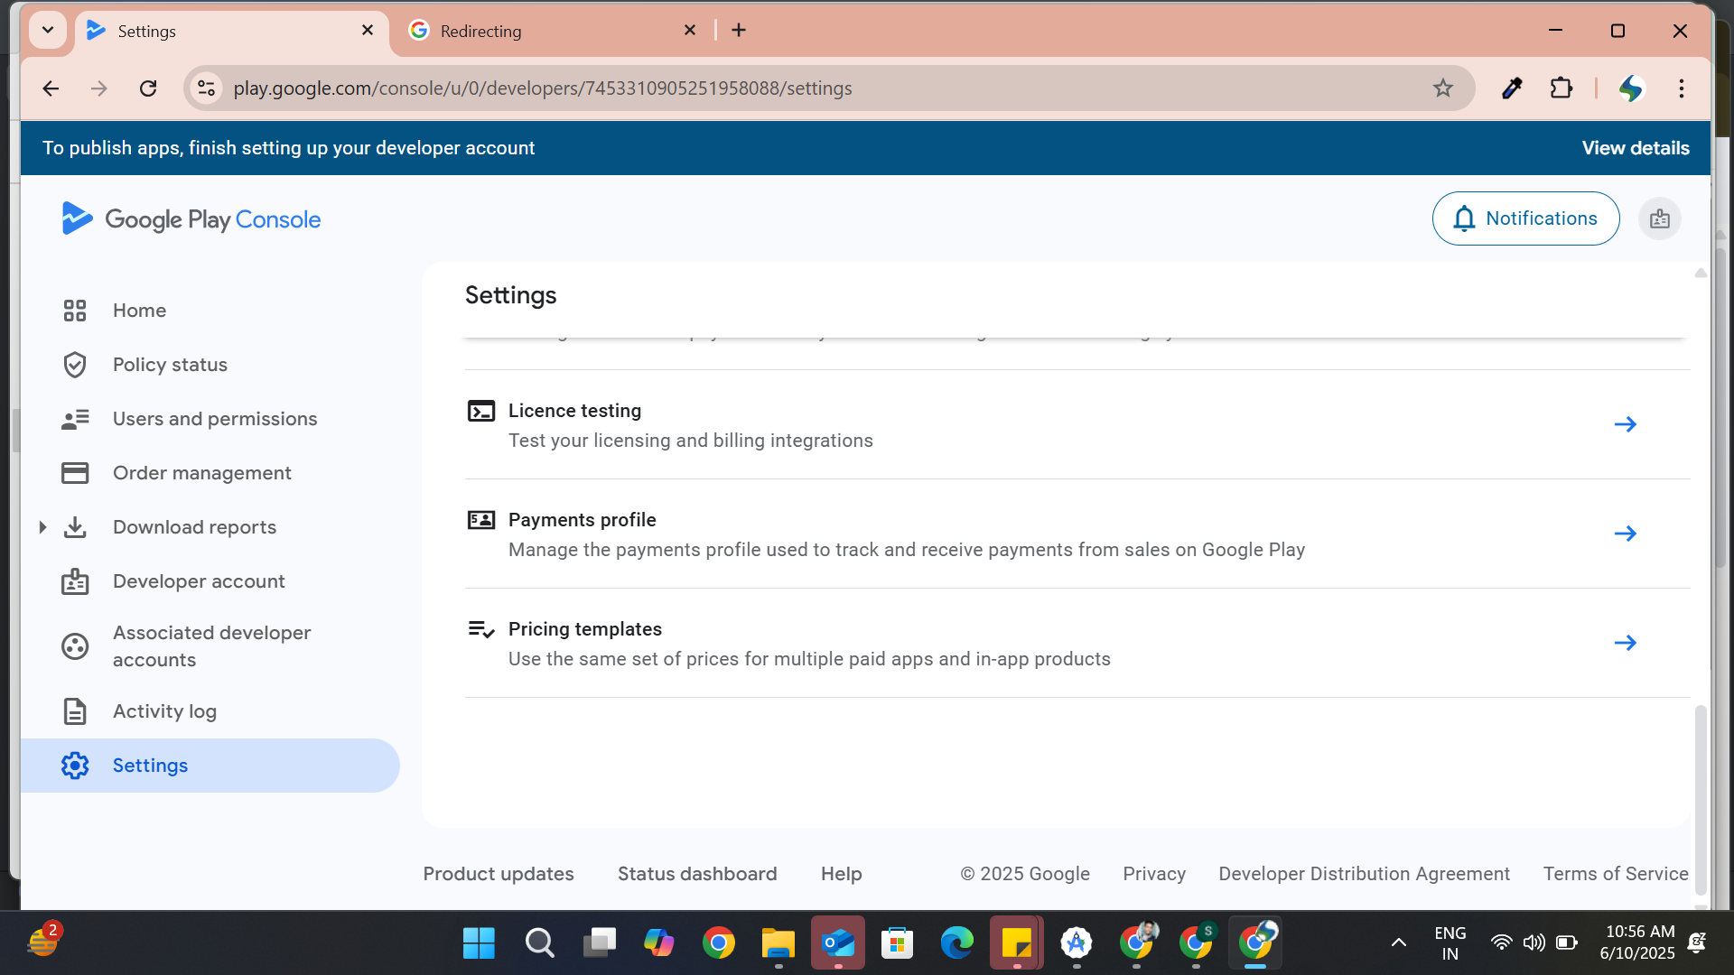1734x975 pixels.
Task: Open Chrome's three-dot menu
Action: click(1681, 88)
